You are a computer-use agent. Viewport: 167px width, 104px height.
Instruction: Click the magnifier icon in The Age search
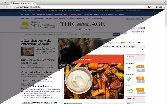pos(142,18)
